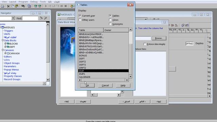The image size is (217, 122).
Task: Click the Stop debugging icon
Action: [66, 6]
